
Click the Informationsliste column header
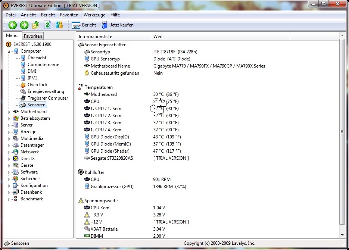point(95,37)
